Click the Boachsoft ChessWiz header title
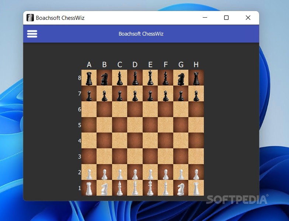The height and width of the screenshot is (221, 289). tap(141, 34)
